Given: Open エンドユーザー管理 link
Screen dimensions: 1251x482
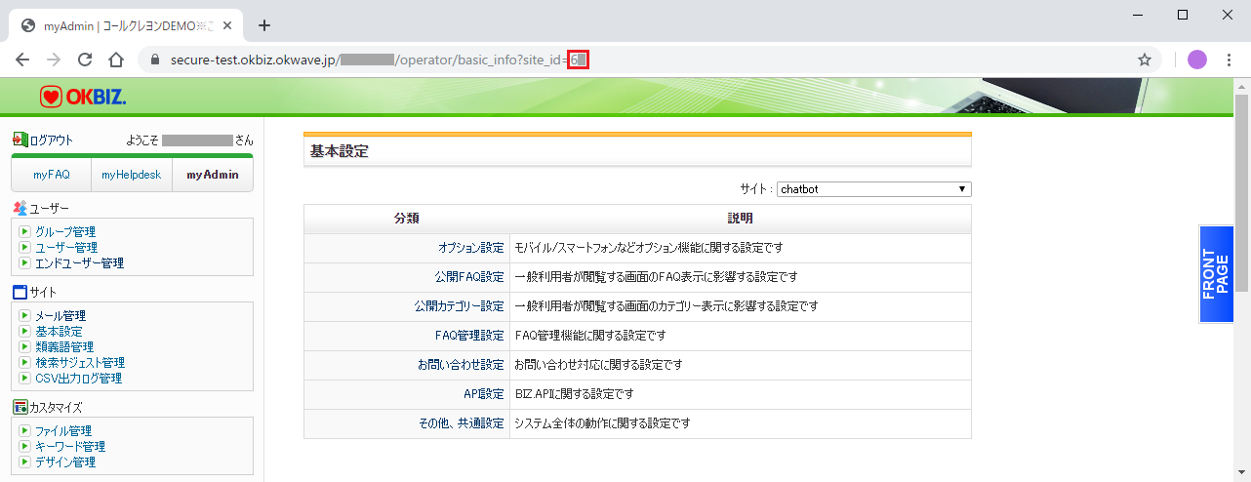Looking at the screenshot, I should 79,263.
